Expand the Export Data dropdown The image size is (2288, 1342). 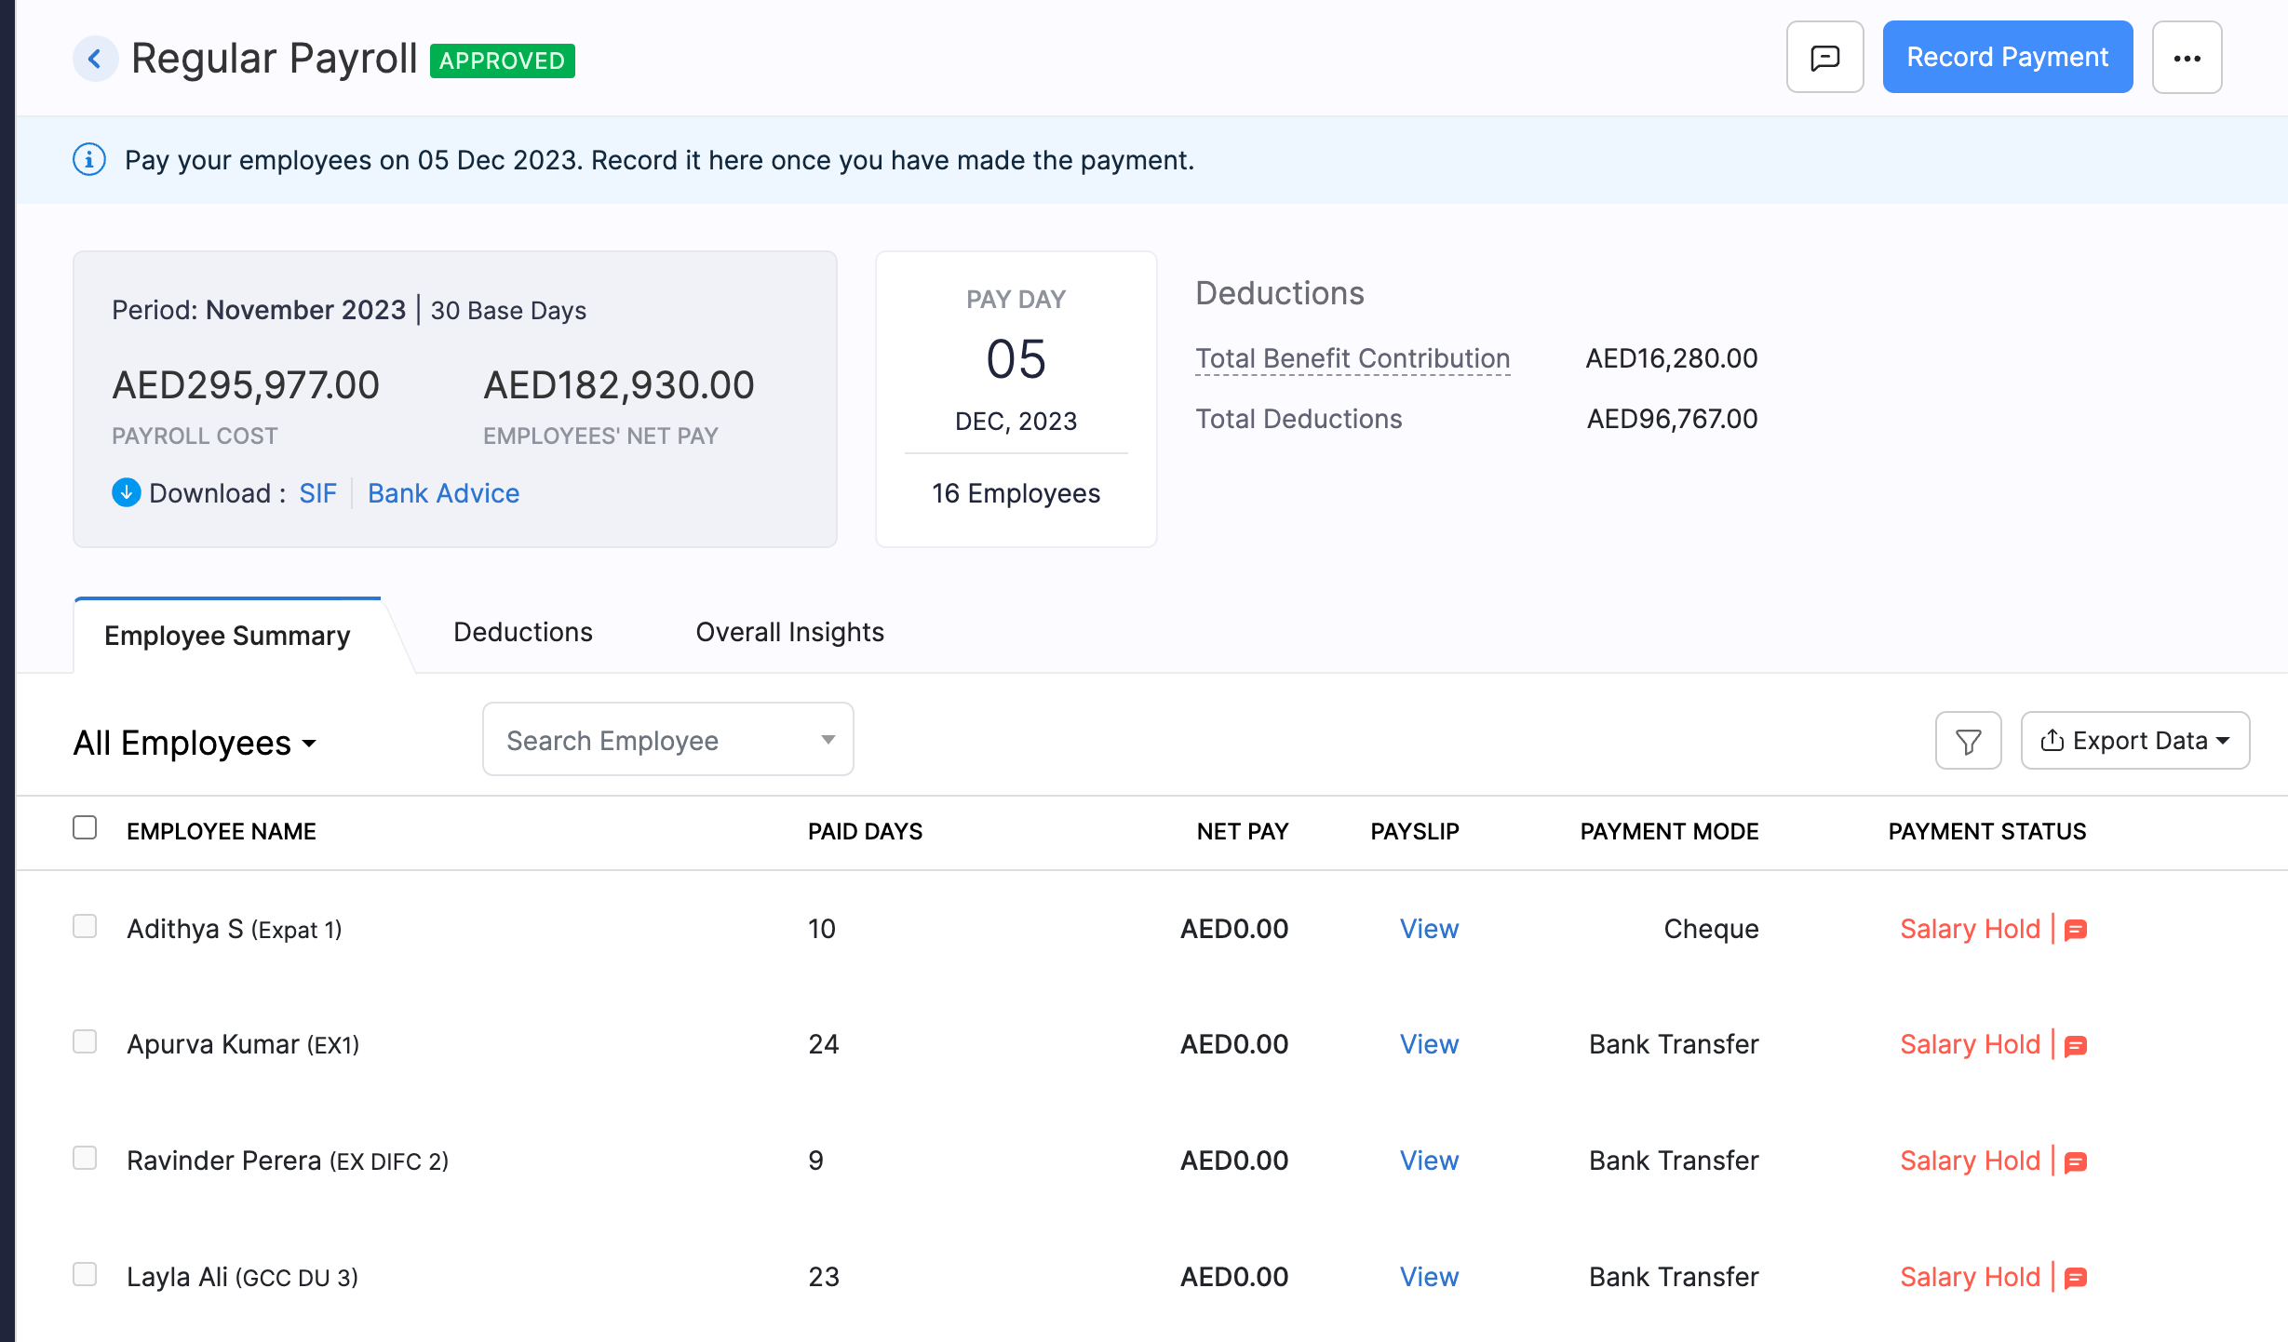[x=2134, y=741]
